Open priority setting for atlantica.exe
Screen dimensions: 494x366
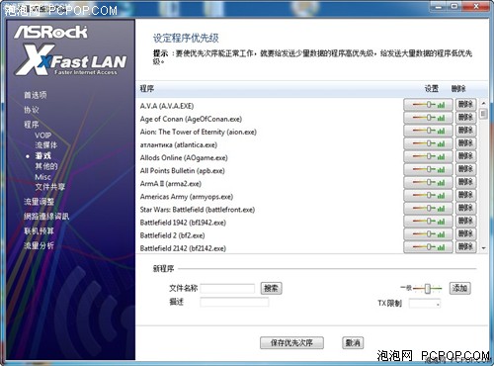point(428,143)
